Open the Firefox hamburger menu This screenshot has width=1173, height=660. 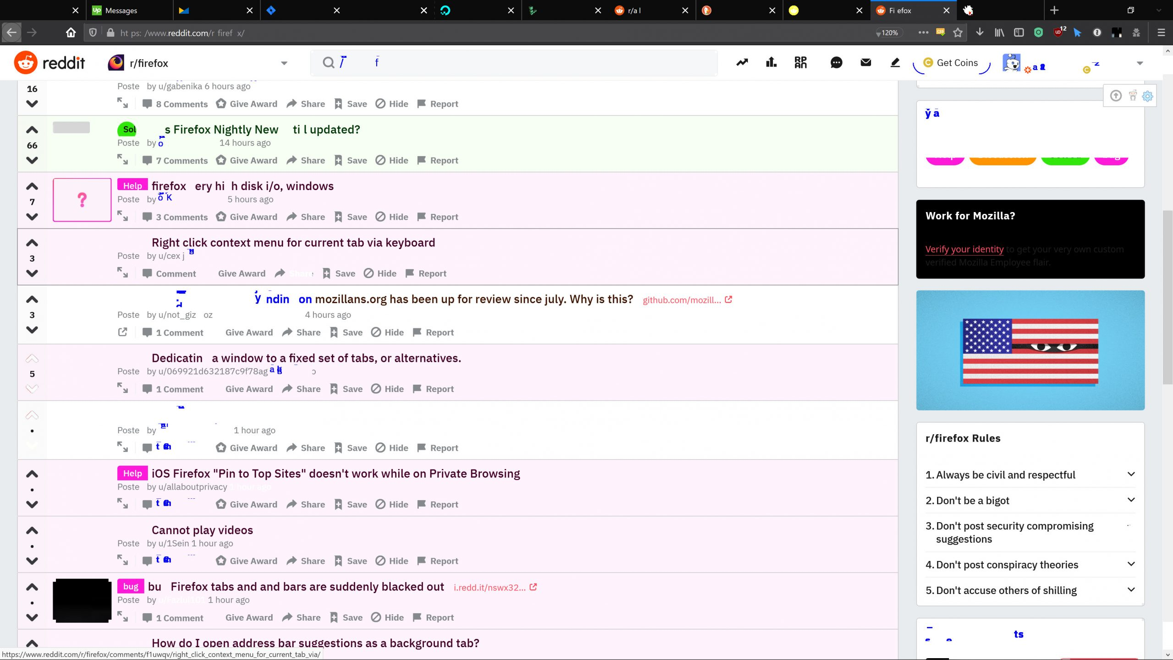1161,33
